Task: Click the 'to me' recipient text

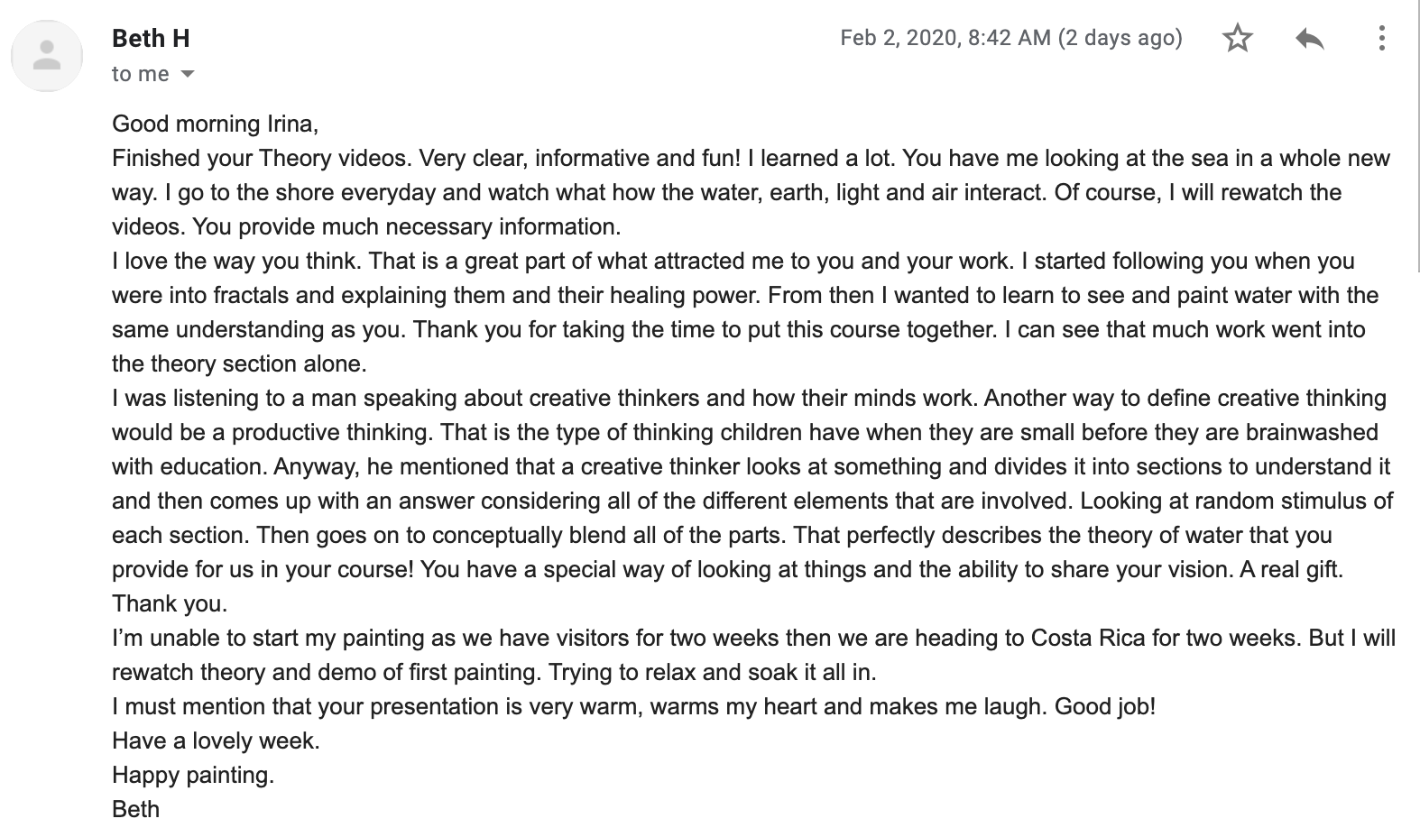Action: 141,74
